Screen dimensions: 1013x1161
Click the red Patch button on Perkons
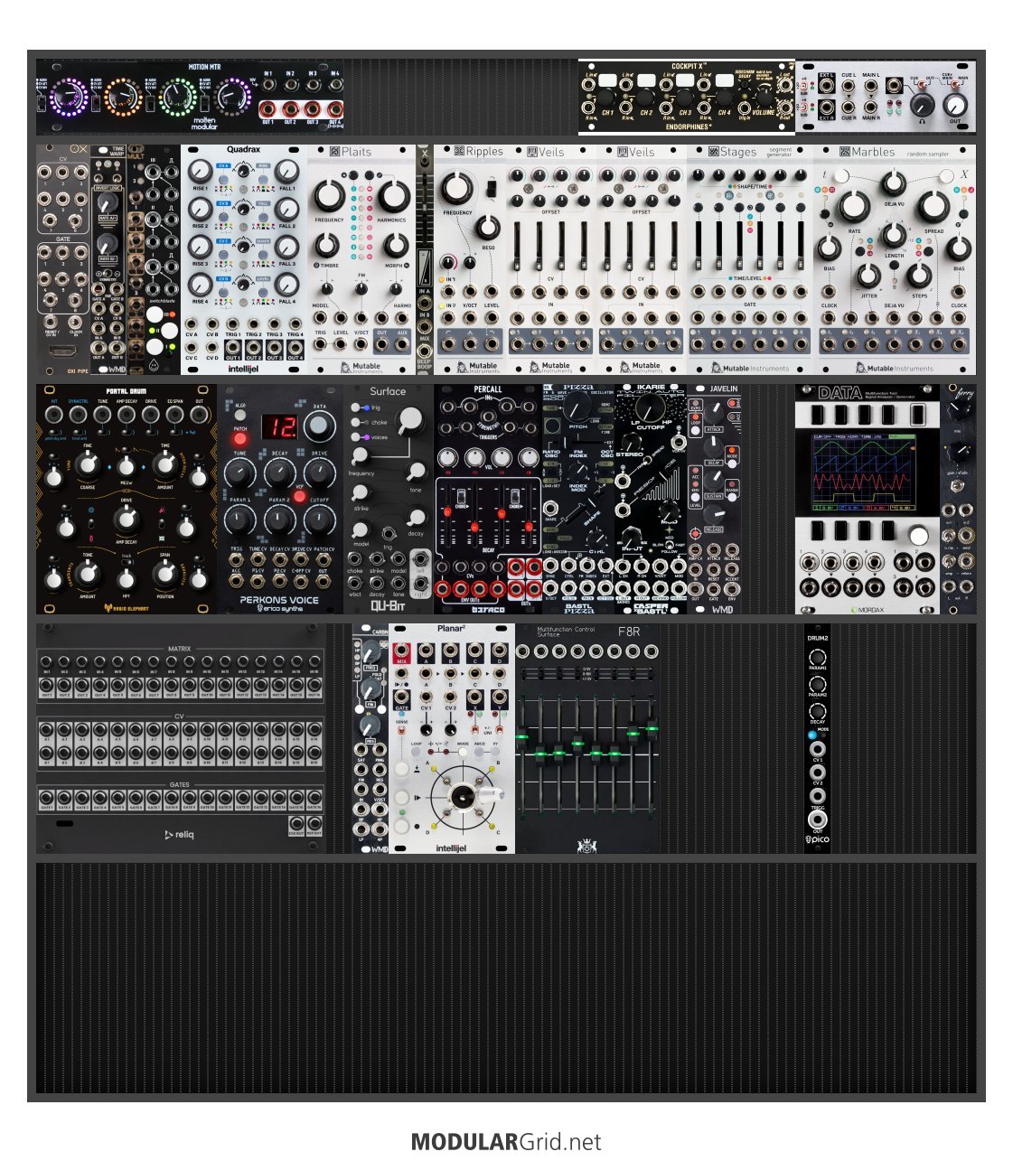(240, 439)
